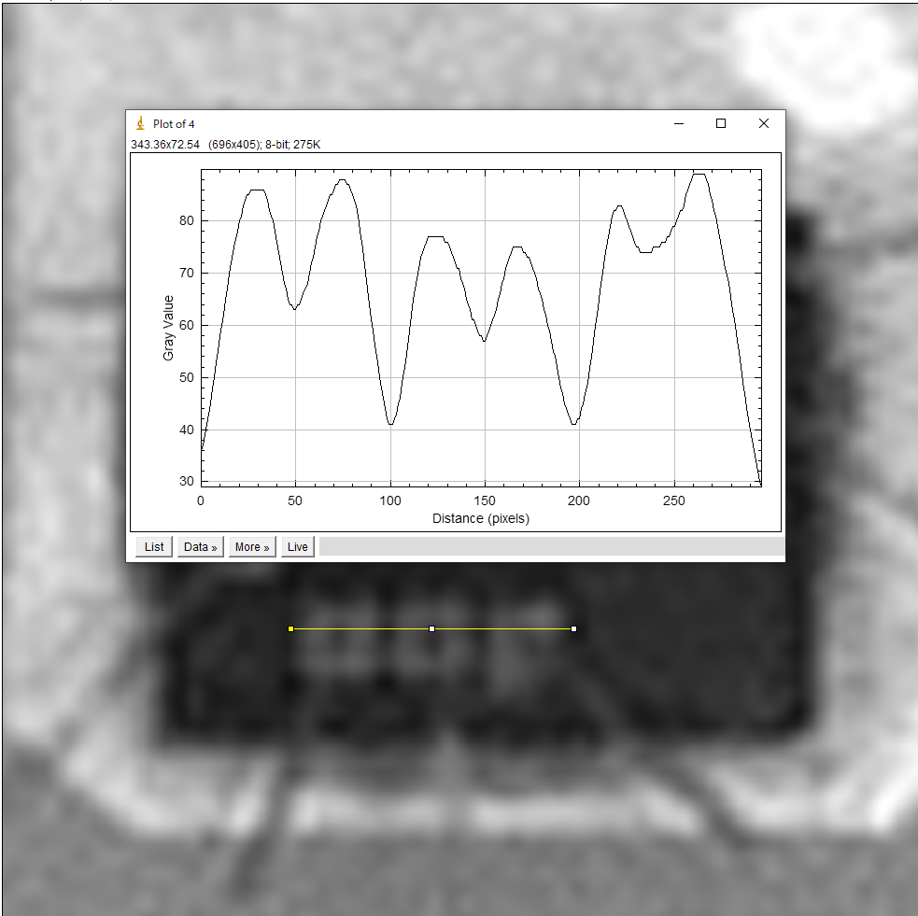Click the x-axis tick label '50'
918x916 pixels.
point(295,501)
